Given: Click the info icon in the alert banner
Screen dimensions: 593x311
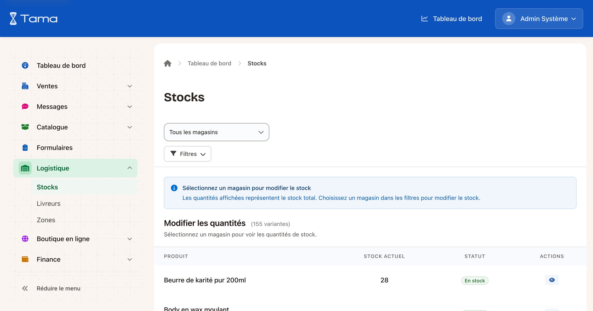Looking at the screenshot, I should coord(174,188).
